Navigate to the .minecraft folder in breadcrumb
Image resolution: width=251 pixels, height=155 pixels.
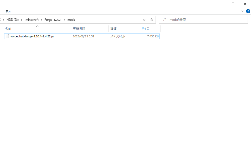31,20
